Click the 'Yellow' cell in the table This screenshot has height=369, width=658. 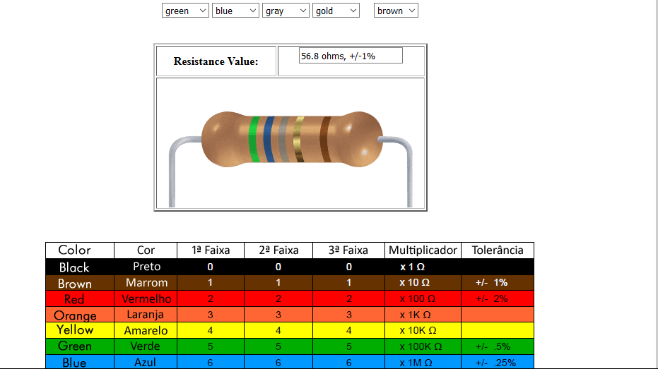[80, 330]
